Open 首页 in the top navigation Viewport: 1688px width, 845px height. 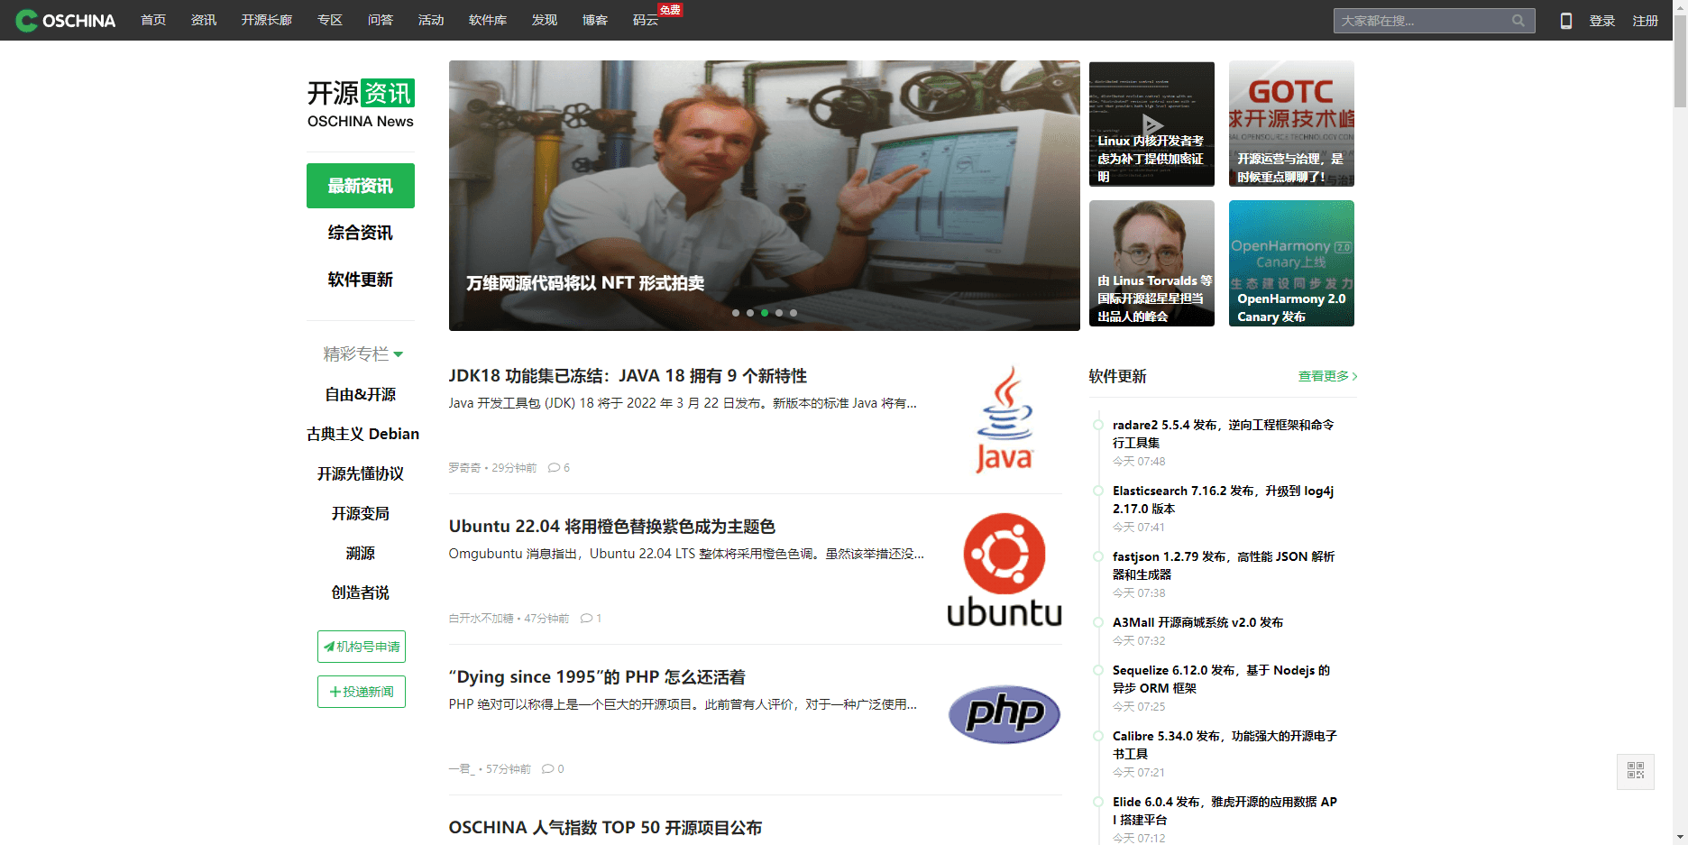point(153,20)
